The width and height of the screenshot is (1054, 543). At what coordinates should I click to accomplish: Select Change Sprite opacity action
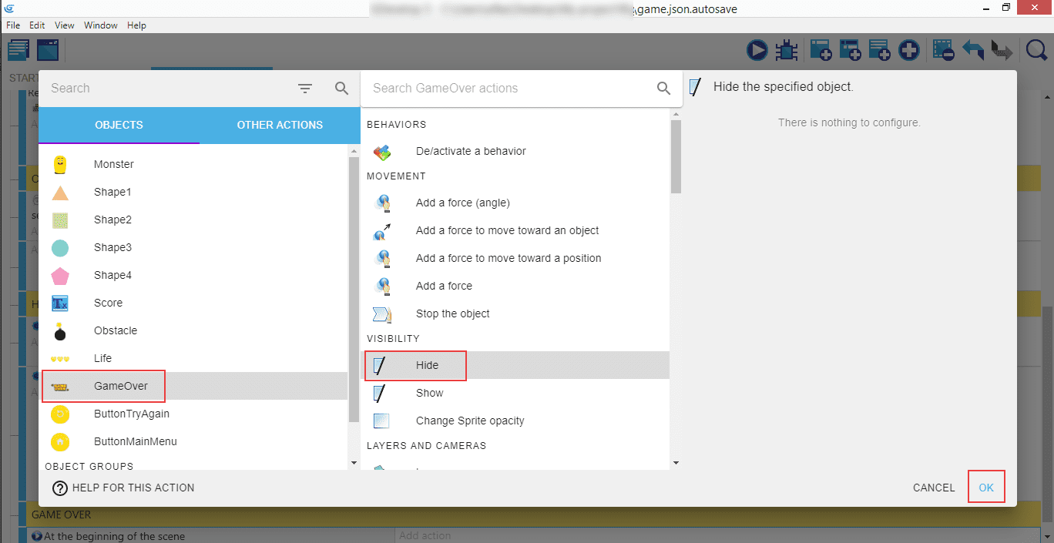coord(469,421)
